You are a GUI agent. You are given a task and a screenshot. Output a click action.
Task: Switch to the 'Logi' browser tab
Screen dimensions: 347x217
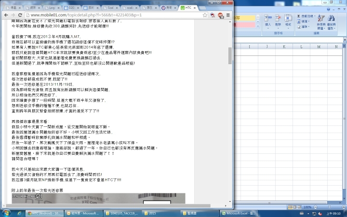[x=52, y=8]
